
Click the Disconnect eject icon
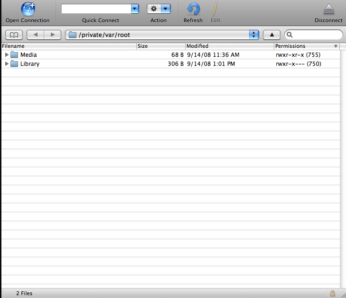tap(329, 9)
